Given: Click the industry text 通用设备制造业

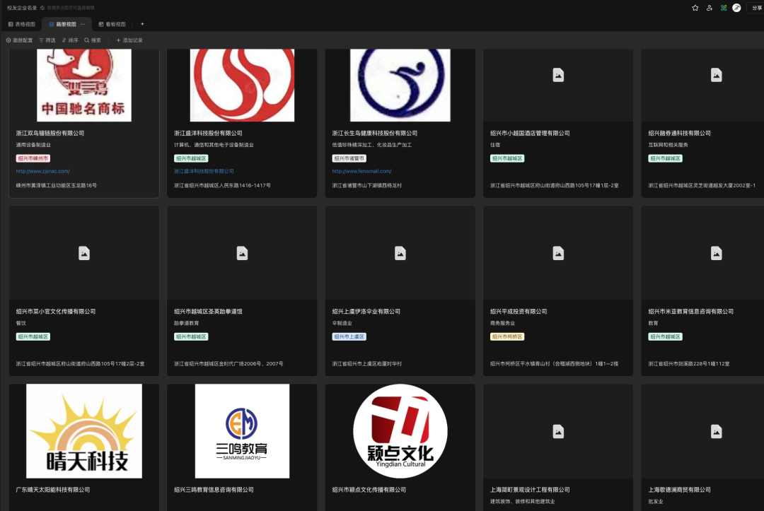Looking at the screenshot, I should pyautogui.click(x=33, y=145).
